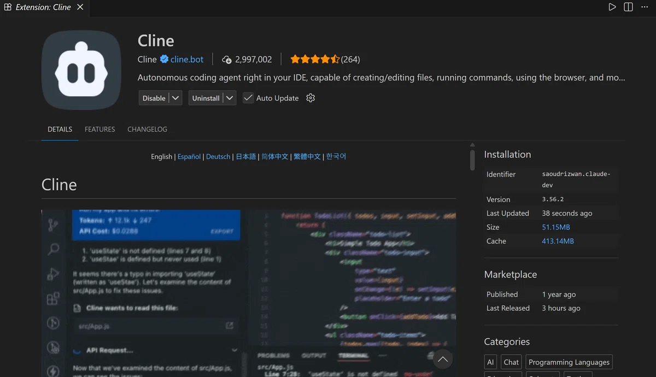Click the Run play icon in top-right
Viewport: 656px width, 377px height.
click(x=612, y=7)
